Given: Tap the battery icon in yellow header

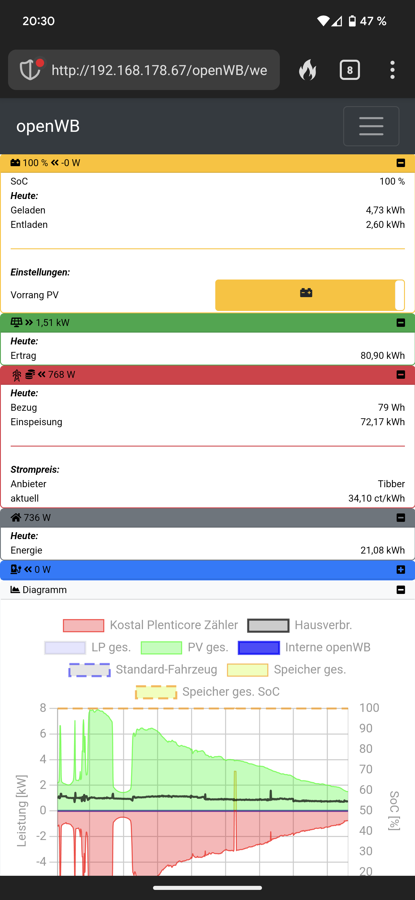Looking at the screenshot, I should 15,163.
